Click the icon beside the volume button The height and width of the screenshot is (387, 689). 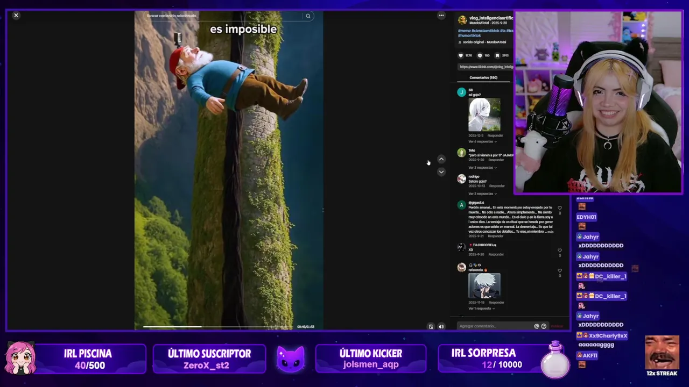pos(431,326)
